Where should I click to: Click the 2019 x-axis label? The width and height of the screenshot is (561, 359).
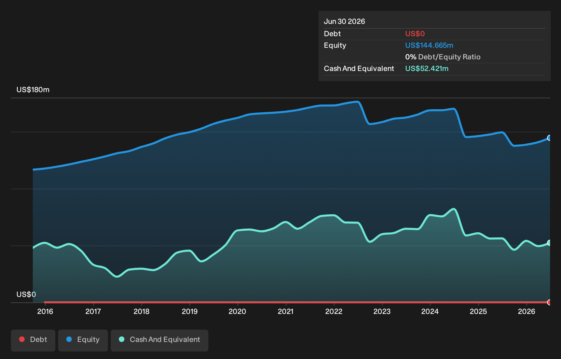(x=190, y=312)
